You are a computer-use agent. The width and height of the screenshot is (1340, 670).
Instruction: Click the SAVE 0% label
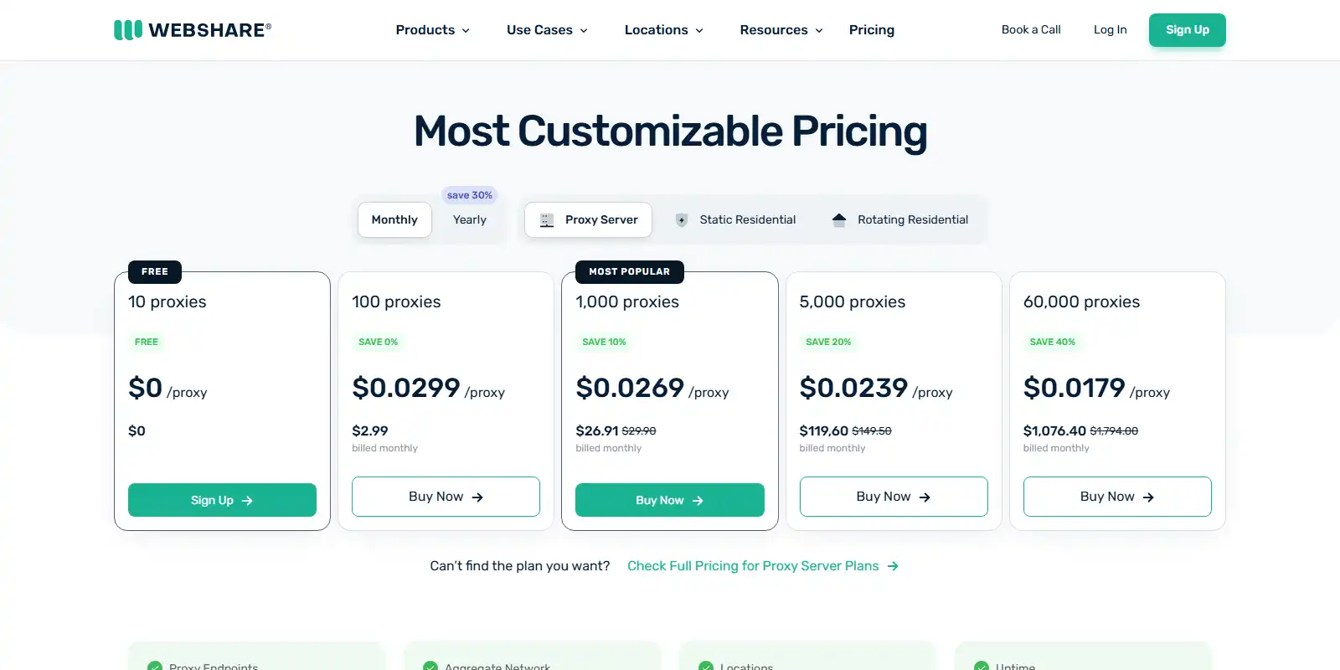[378, 342]
